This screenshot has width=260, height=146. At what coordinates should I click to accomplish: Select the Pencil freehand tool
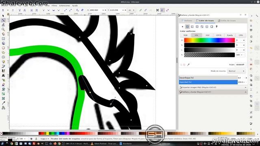click(x=3, y=62)
